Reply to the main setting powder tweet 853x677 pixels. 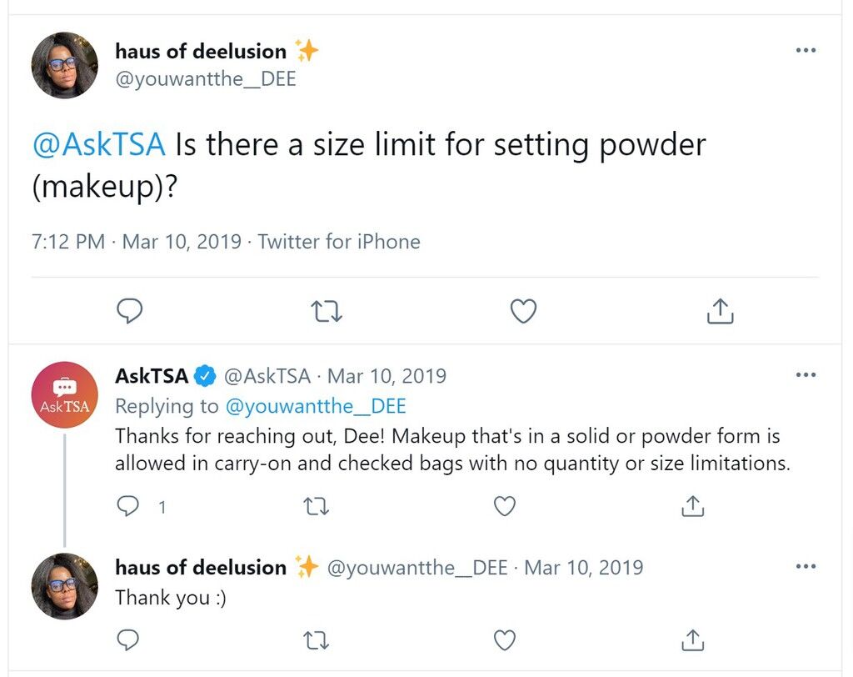(129, 311)
